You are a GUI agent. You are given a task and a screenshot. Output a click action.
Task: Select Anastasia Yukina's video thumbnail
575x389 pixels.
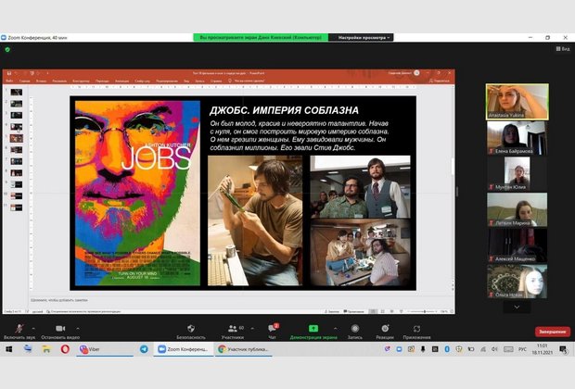pyautogui.click(x=517, y=102)
